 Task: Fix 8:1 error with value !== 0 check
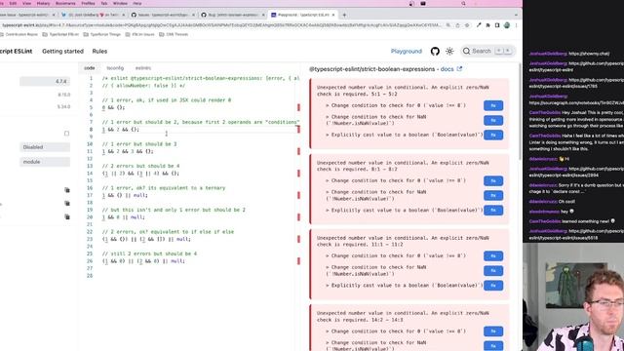coord(493,180)
